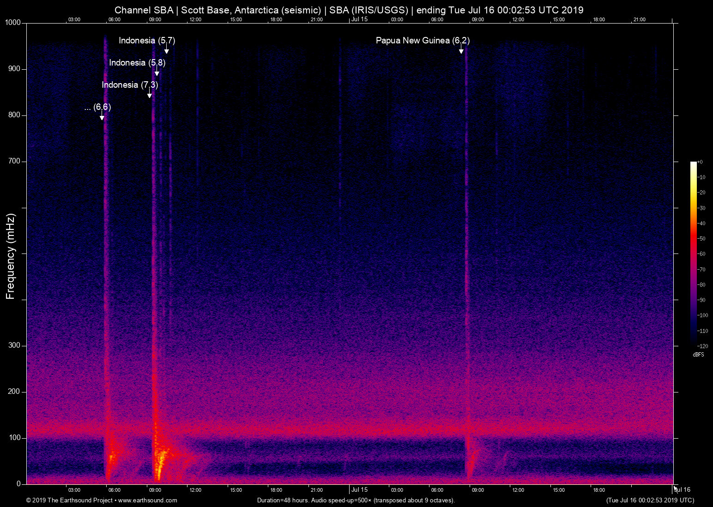Click the (6.6) magnitude event marker
713x507 pixels.
pyautogui.click(x=97, y=108)
